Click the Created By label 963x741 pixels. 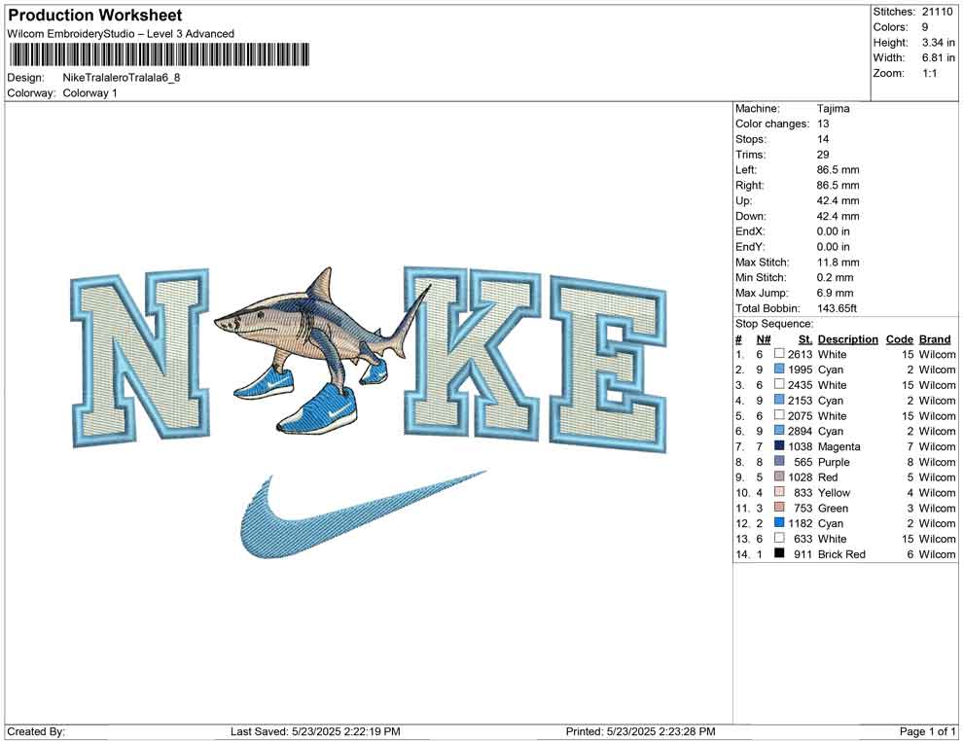[36, 731]
